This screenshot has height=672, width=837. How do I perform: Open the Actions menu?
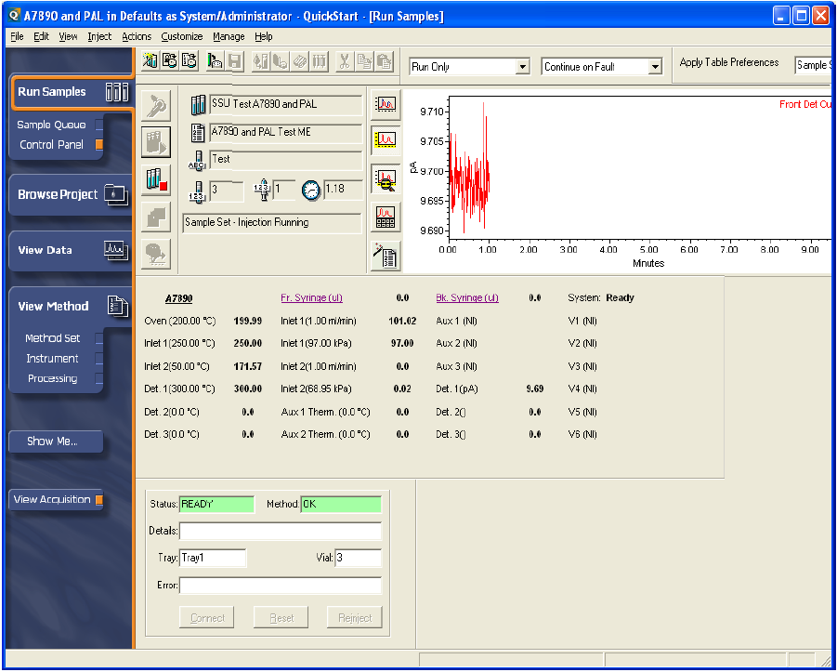[137, 36]
